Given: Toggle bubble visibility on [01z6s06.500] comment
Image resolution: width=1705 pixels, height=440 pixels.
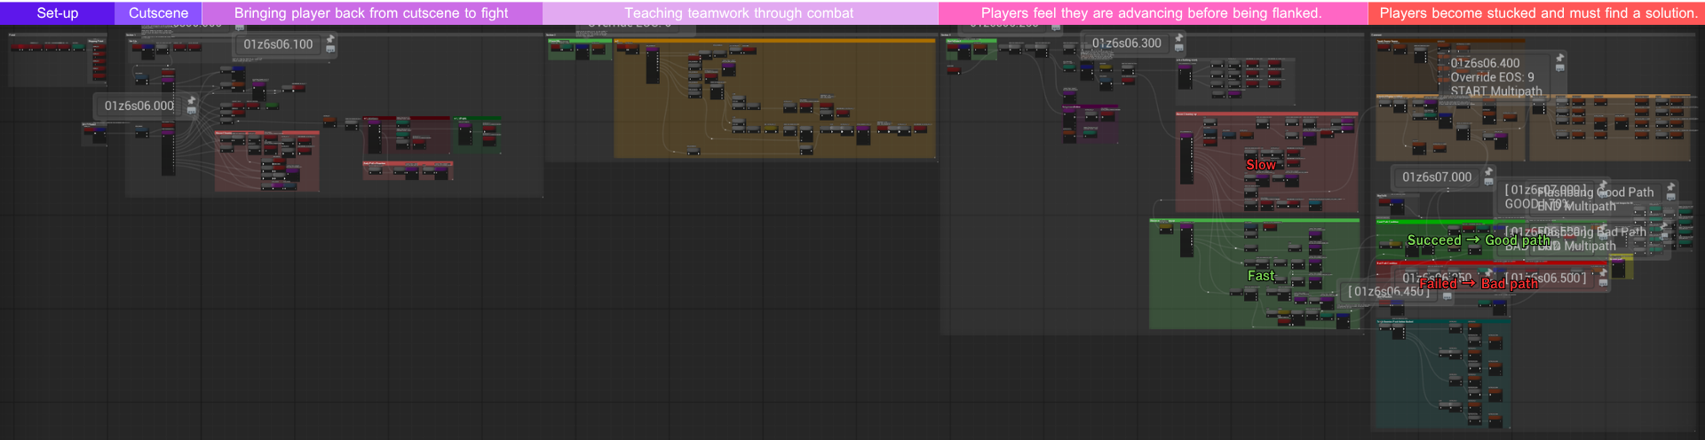Looking at the screenshot, I should click(1603, 284).
